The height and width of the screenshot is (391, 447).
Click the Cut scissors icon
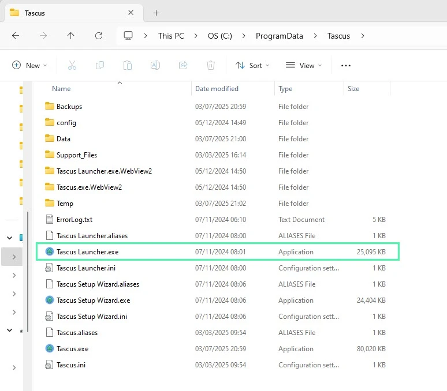72,65
